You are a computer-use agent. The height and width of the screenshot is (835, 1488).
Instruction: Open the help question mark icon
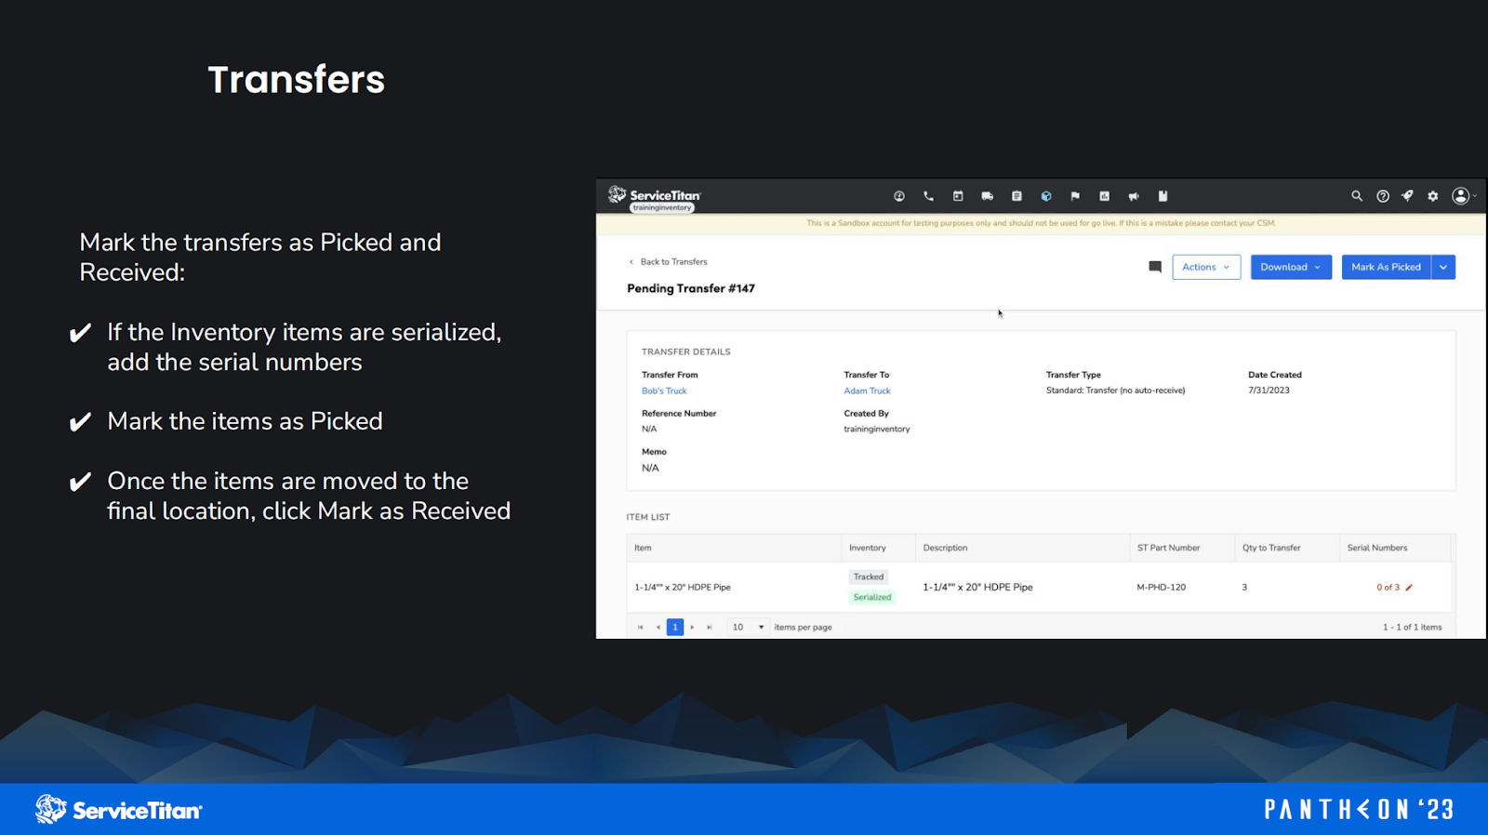(1383, 196)
